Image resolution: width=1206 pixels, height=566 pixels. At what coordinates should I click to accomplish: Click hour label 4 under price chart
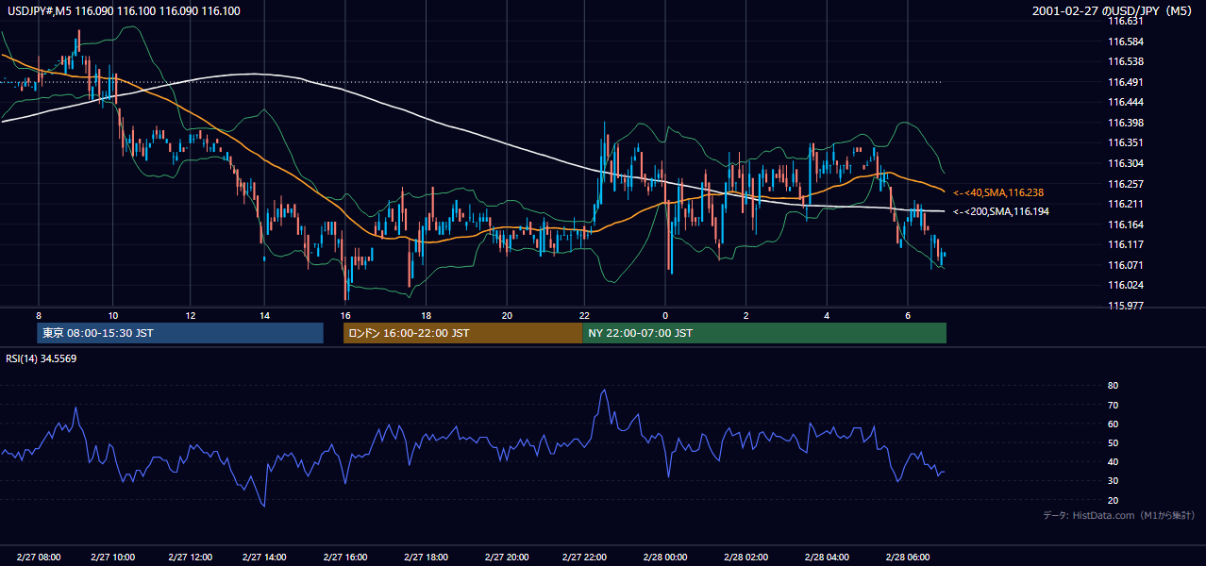point(827,315)
